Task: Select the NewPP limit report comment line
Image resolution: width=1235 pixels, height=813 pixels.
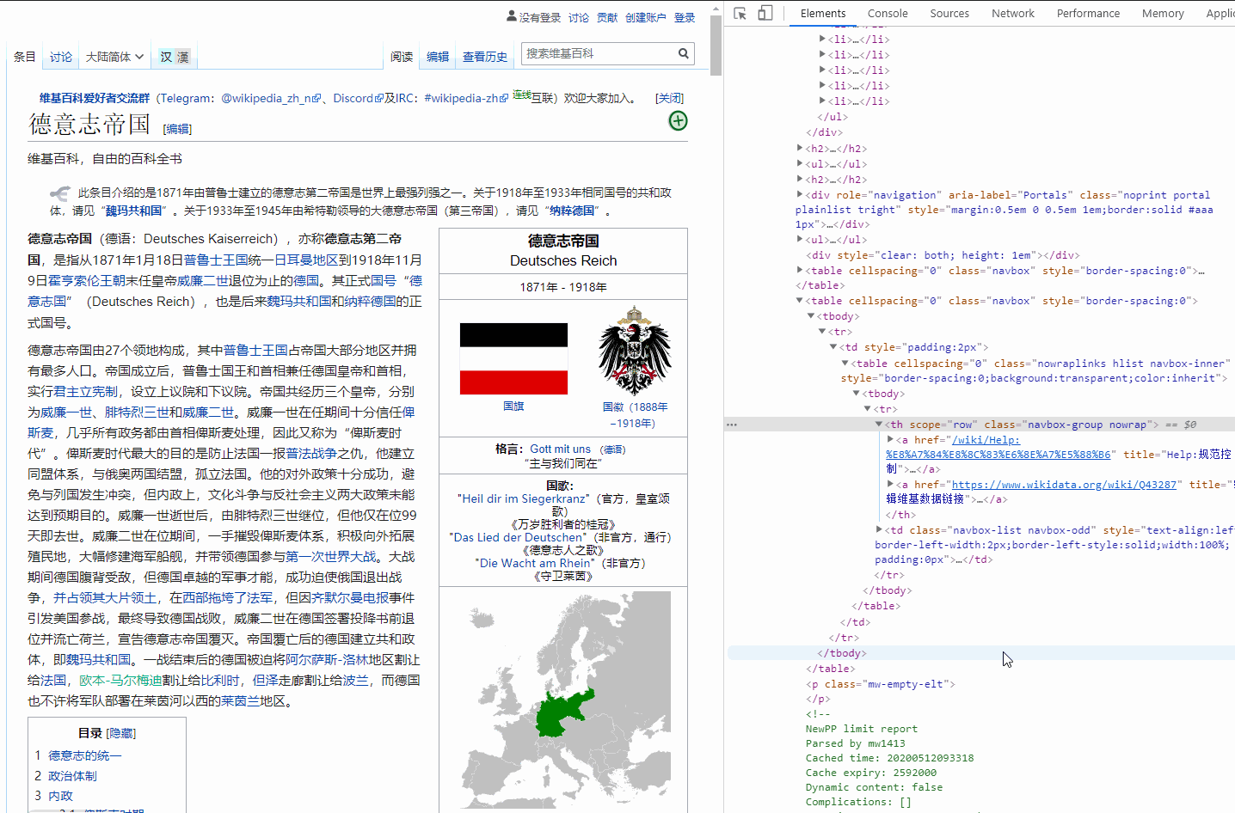Action: tap(862, 729)
